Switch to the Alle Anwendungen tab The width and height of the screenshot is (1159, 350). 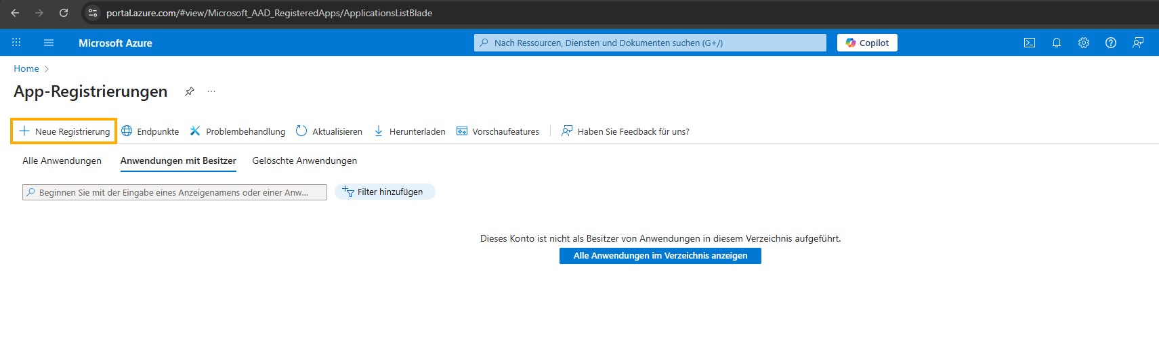(62, 160)
